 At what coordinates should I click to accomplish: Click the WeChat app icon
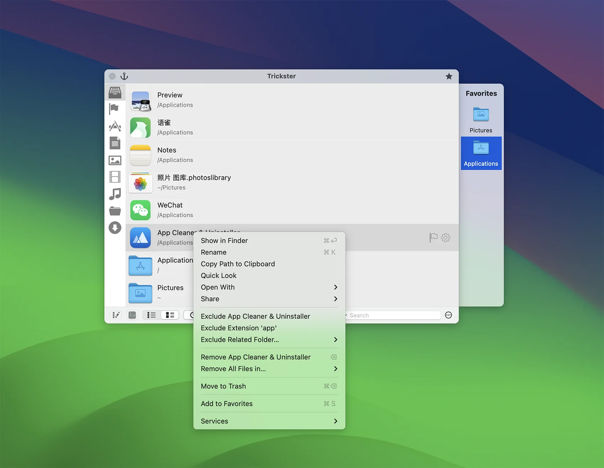[x=140, y=210]
